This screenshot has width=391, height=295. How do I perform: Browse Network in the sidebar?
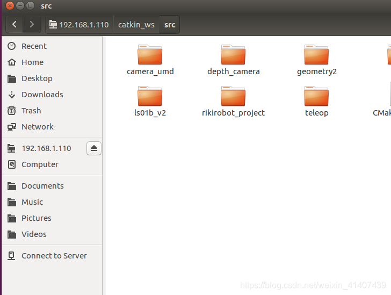coord(52,127)
